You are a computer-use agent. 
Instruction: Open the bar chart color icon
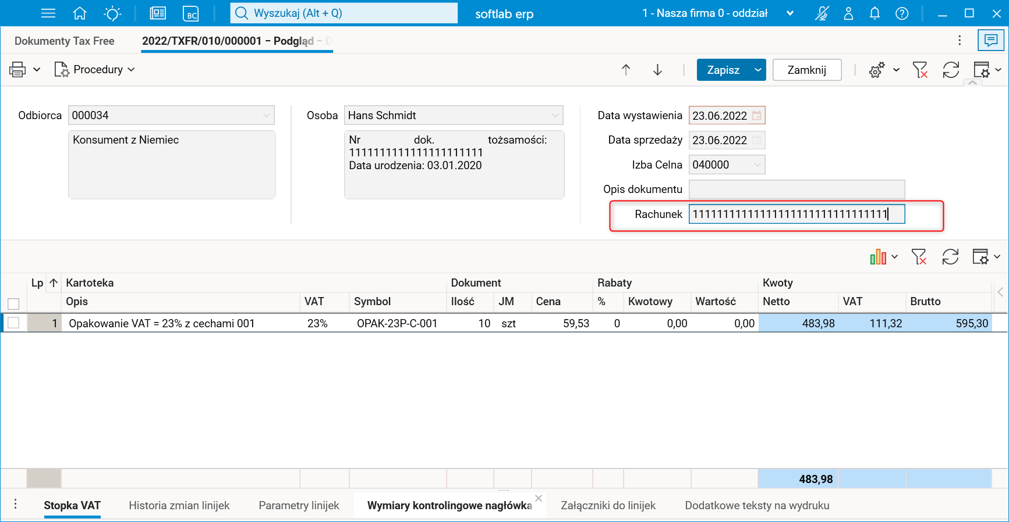click(878, 256)
